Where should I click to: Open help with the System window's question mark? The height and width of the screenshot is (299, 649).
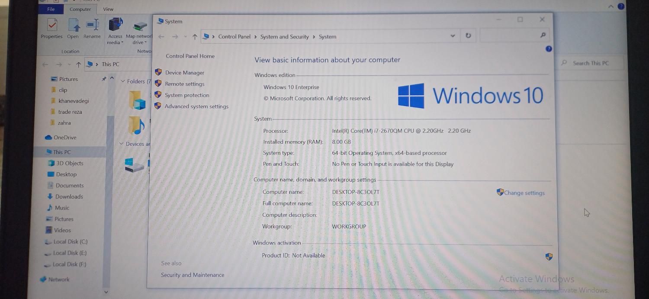[549, 49]
